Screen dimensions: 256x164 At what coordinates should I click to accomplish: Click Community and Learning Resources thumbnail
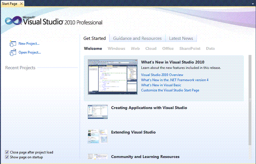pyautogui.click(x=98, y=156)
